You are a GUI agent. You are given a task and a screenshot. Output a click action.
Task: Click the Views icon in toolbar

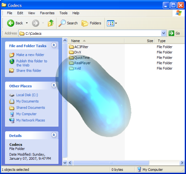click(x=111, y=23)
